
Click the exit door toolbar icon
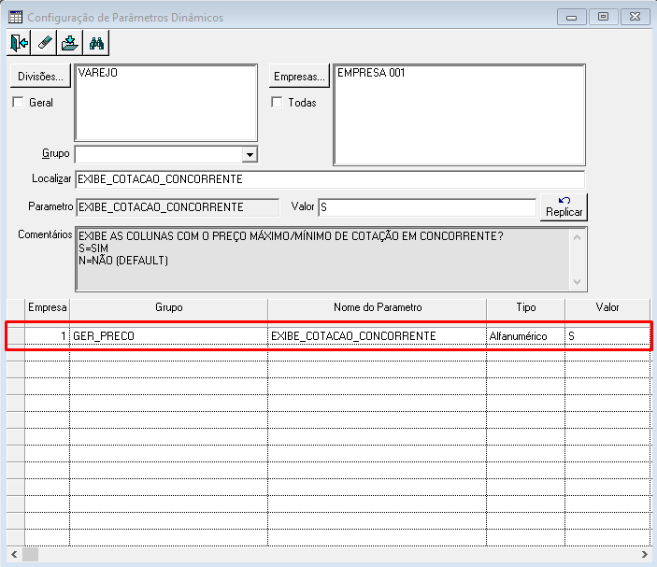(x=19, y=43)
